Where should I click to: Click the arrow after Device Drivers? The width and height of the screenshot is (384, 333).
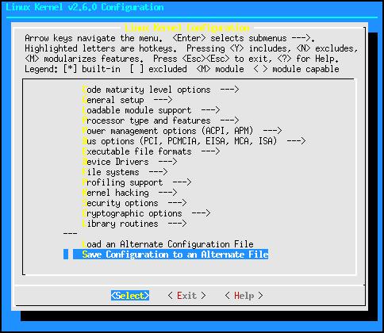tap(167, 162)
